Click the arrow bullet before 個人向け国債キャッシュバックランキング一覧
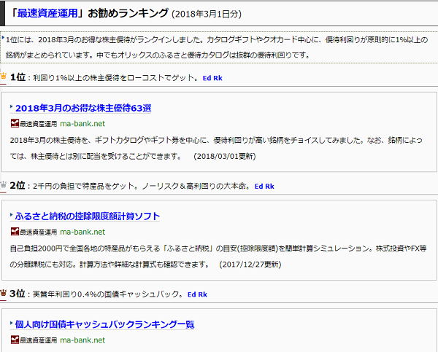 [12, 323]
